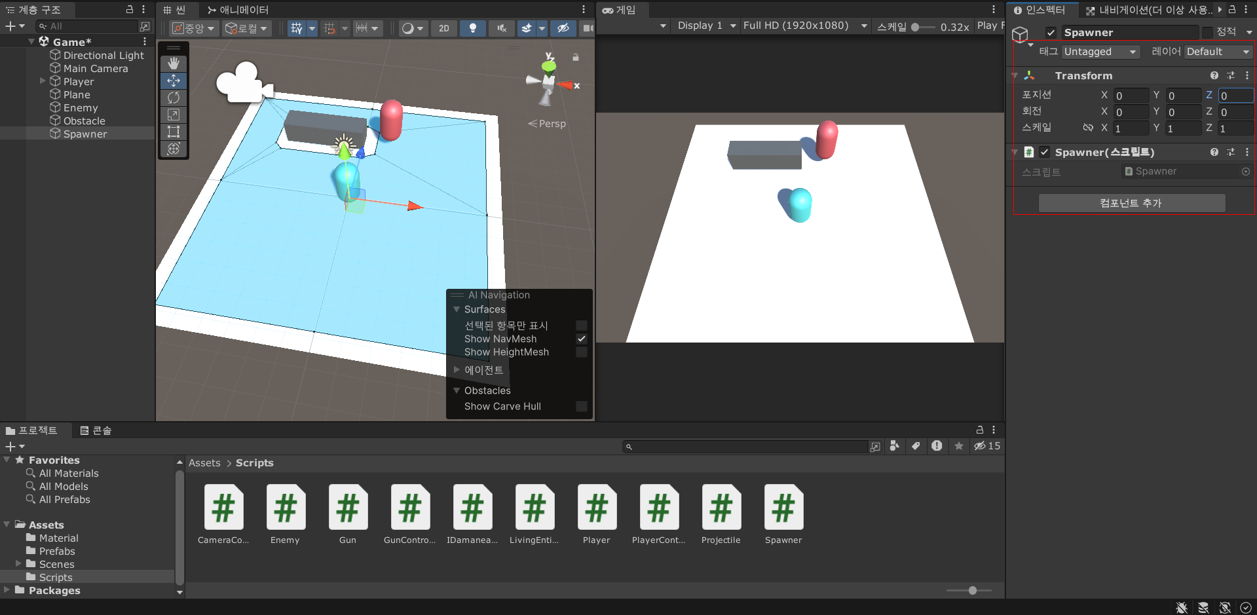The image size is (1257, 615).
Task: Select the Rect tool
Action: [x=174, y=132]
